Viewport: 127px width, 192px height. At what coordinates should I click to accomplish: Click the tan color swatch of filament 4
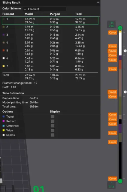coord(4,43)
